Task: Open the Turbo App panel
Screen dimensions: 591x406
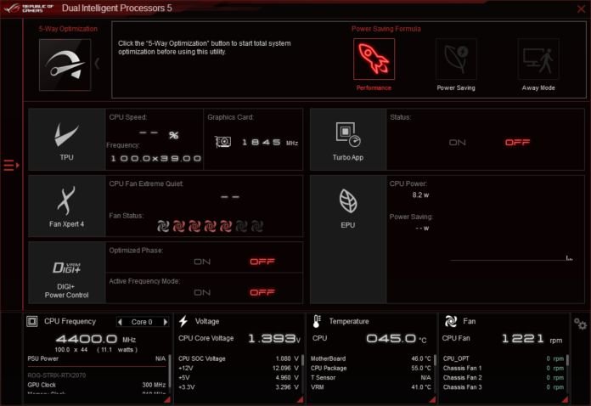Action: tap(348, 139)
